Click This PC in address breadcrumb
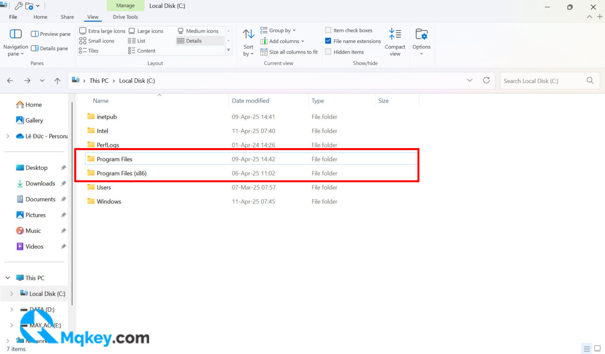Viewport: 605px width, 354px height. pyautogui.click(x=99, y=81)
